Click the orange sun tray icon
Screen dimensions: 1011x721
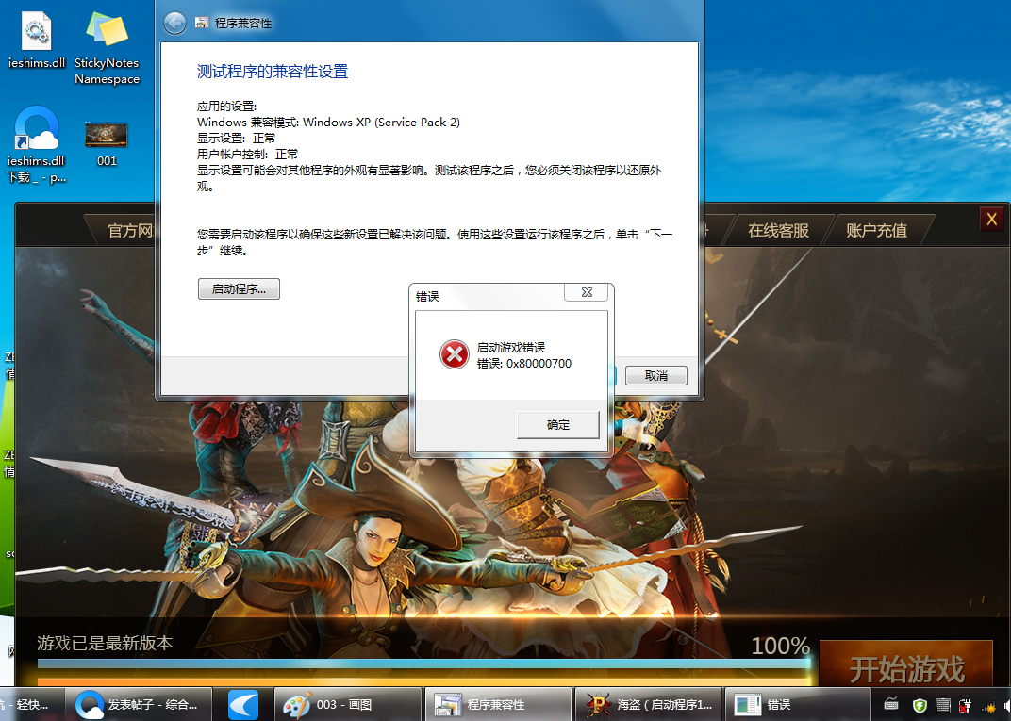click(987, 707)
